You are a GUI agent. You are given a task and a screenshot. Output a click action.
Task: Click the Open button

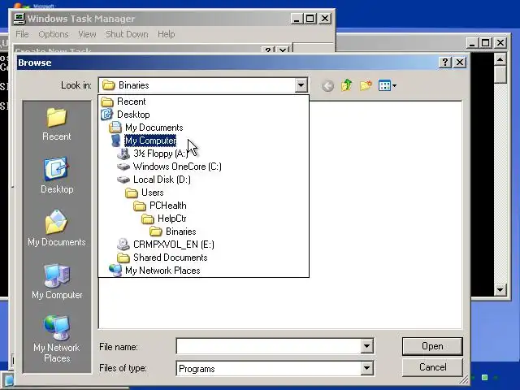pyautogui.click(x=432, y=346)
